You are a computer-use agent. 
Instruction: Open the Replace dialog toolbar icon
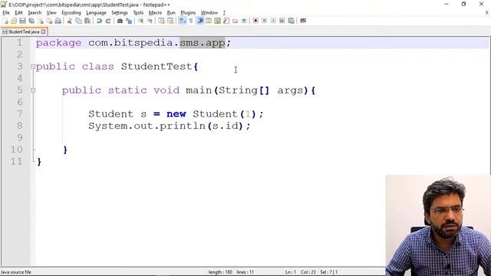pos(129,21)
